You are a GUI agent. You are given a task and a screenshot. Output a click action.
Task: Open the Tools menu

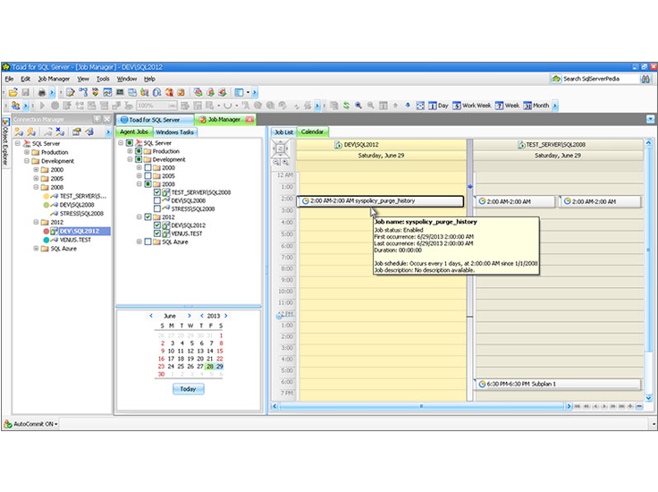[103, 79]
